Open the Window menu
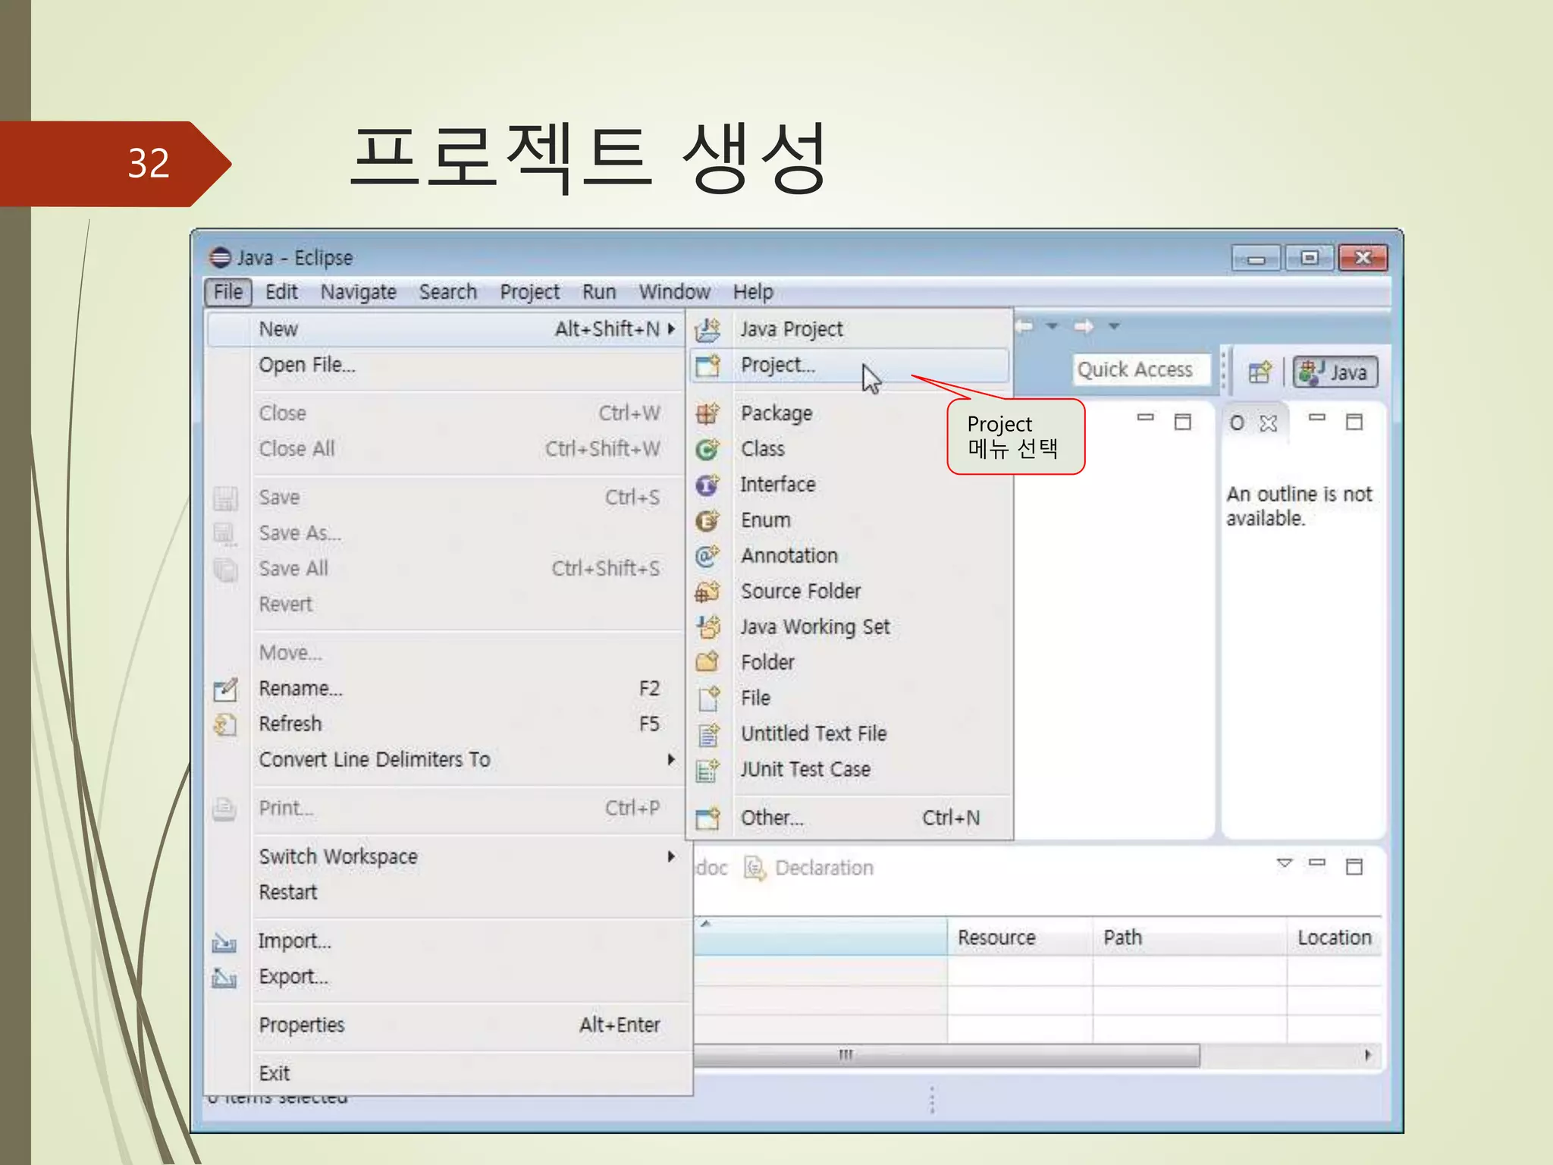Image resolution: width=1553 pixels, height=1165 pixels. (x=675, y=292)
